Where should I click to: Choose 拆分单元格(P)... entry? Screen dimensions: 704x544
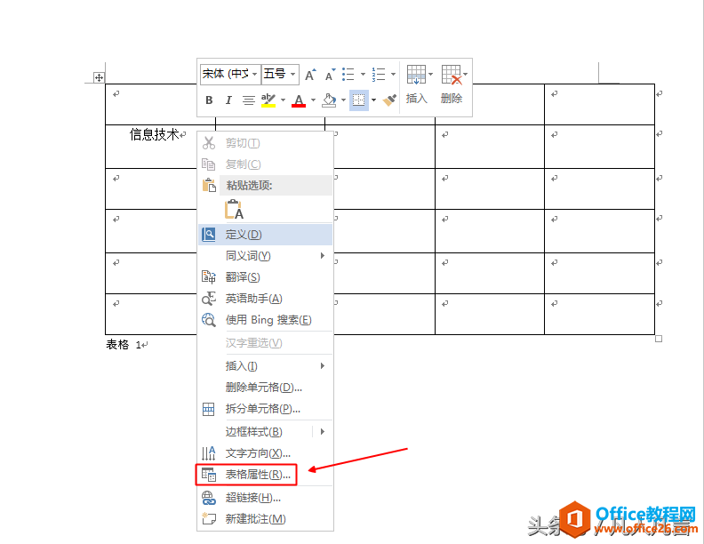(265, 409)
